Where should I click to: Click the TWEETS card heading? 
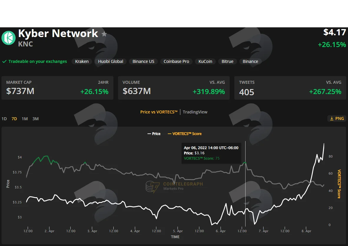(x=247, y=82)
